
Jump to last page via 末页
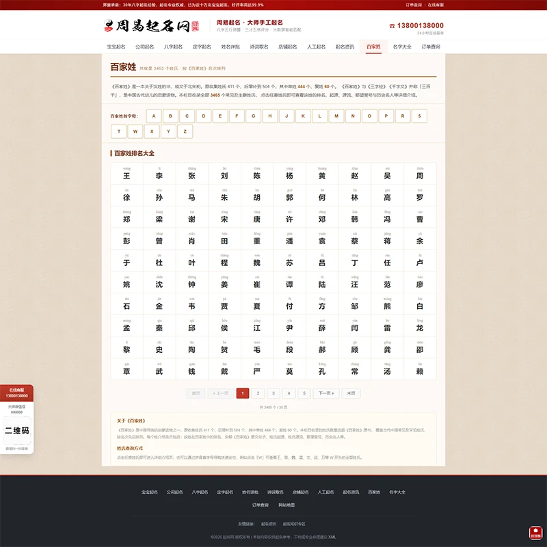point(351,393)
